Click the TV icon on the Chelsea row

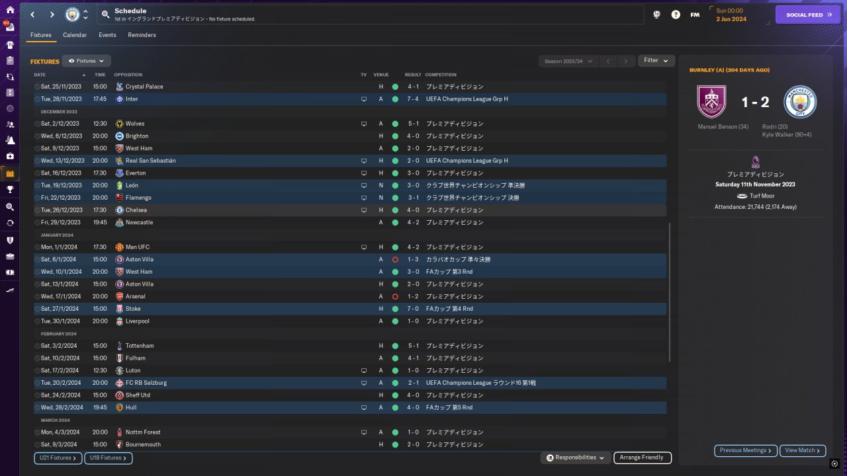(363, 210)
